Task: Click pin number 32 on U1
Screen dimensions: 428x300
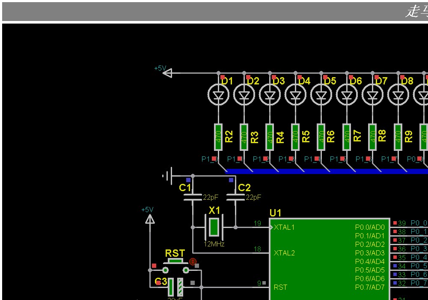Action: pos(402,283)
